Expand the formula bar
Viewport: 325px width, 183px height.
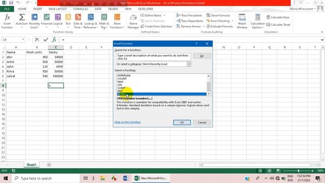coord(322,40)
